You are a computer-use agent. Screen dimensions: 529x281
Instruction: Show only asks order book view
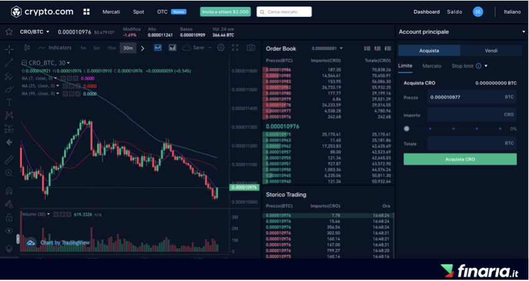pyautogui.click(x=377, y=49)
